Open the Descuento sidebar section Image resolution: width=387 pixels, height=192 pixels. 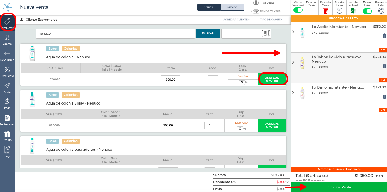click(x=7, y=72)
